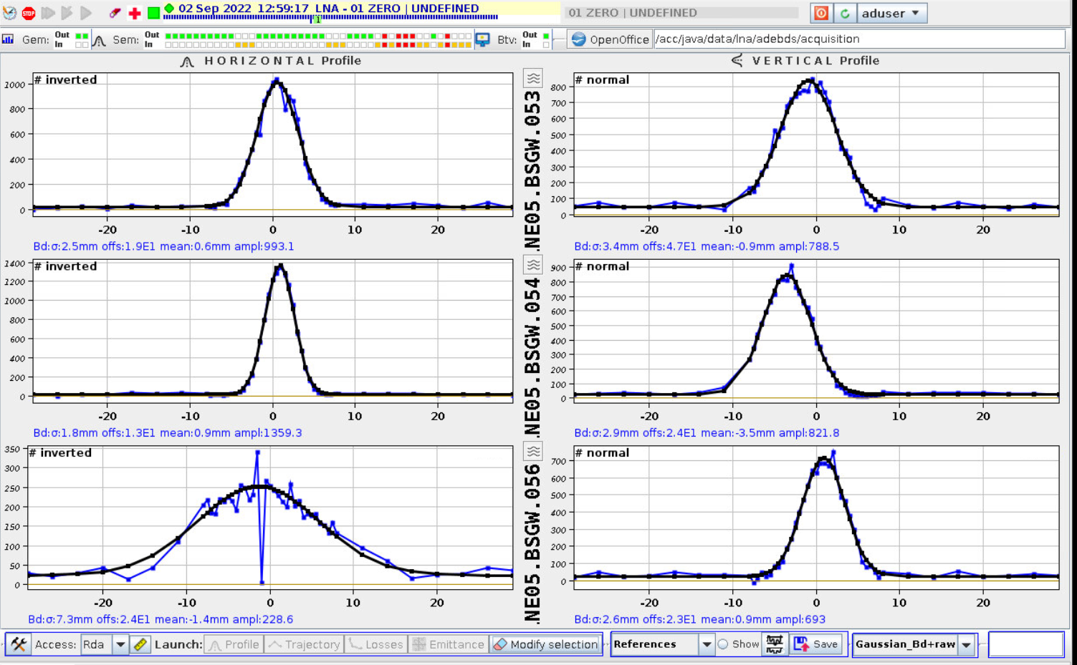Image resolution: width=1077 pixels, height=665 pixels.
Task: Open the aduser dropdown menu
Action: point(891,13)
